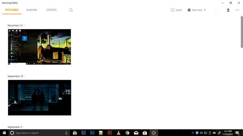Screen dimensions: 243x136
Task: Open Microsoft Store from the taskbar
Action: pyautogui.click(x=145, y=133)
